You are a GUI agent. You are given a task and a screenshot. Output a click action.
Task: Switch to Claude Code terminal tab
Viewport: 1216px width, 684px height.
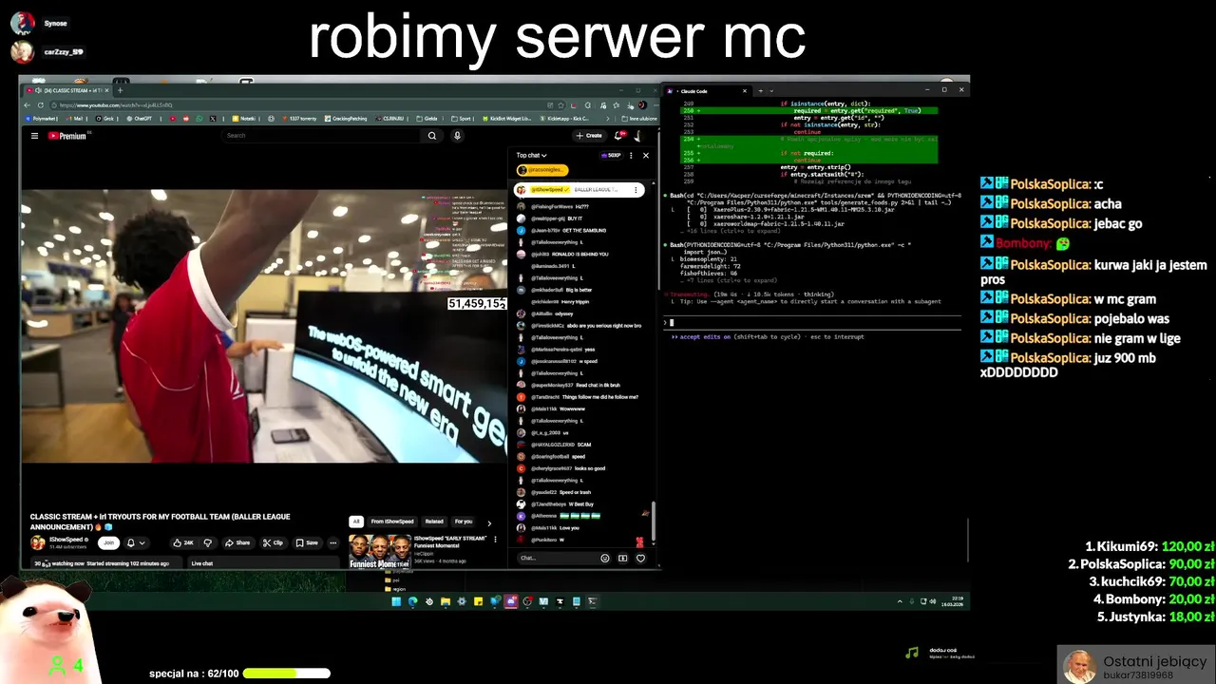click(x=708, y=90)
